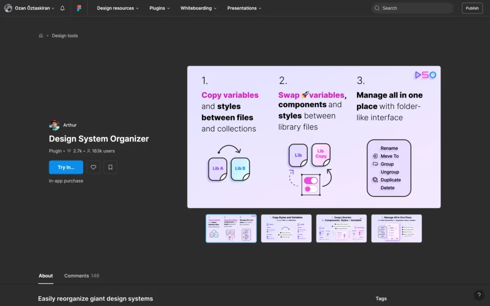The height and width of the screenshot is (306, 490).
Task: Select the Swap Libraries thumbnail
Action: tap(341, 229)
